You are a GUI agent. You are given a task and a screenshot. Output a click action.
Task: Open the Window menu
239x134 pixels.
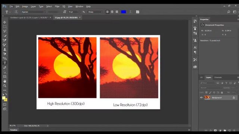point(80,6)
